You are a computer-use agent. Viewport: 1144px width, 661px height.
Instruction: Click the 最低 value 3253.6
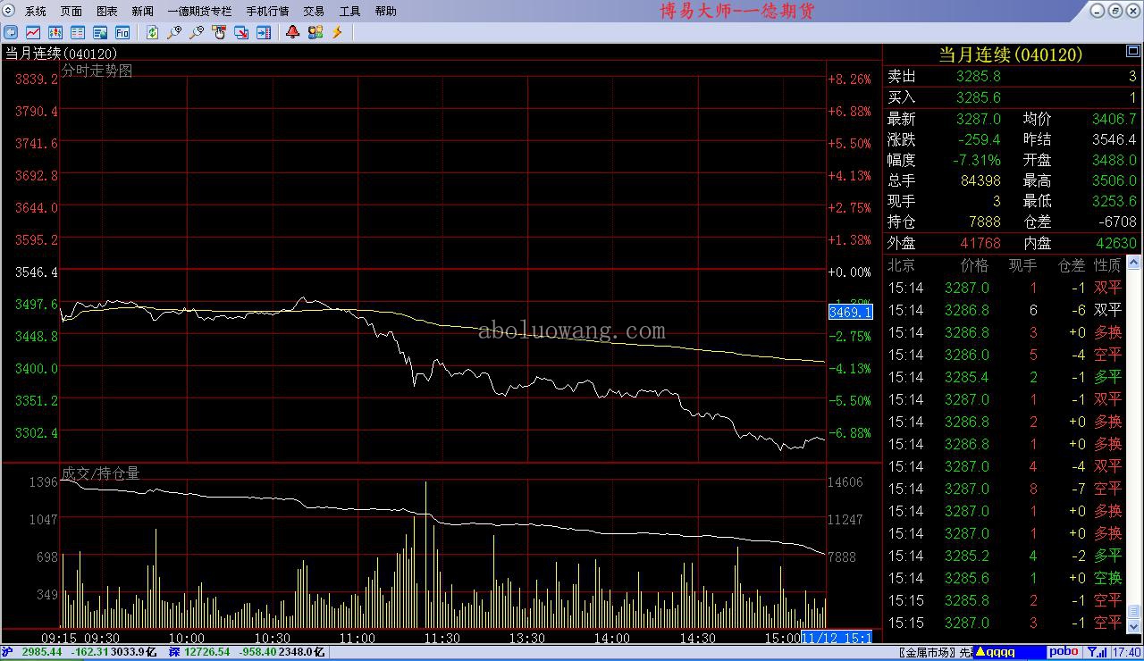click(1114, 201)
